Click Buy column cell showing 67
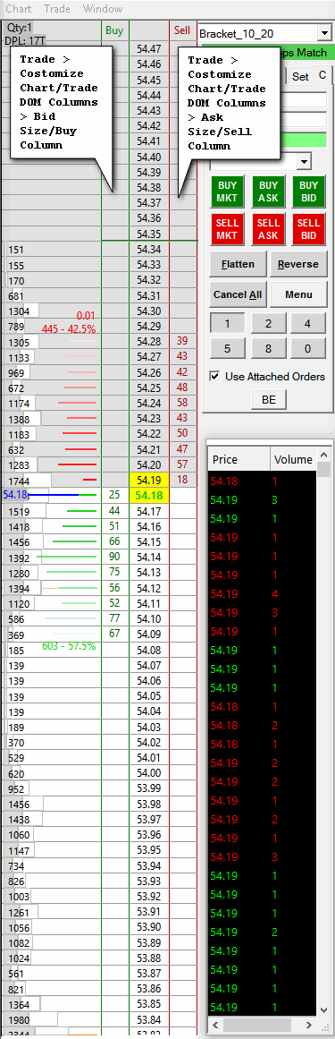Image resolution: width=335 pixels, height=1039 pixels. click(114, 634)
